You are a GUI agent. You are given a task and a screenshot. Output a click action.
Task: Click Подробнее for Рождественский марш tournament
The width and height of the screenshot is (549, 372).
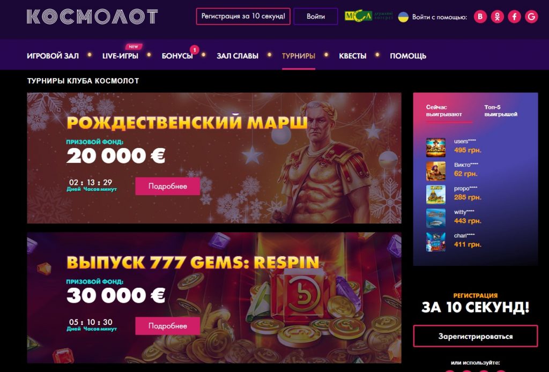point(168,186)
